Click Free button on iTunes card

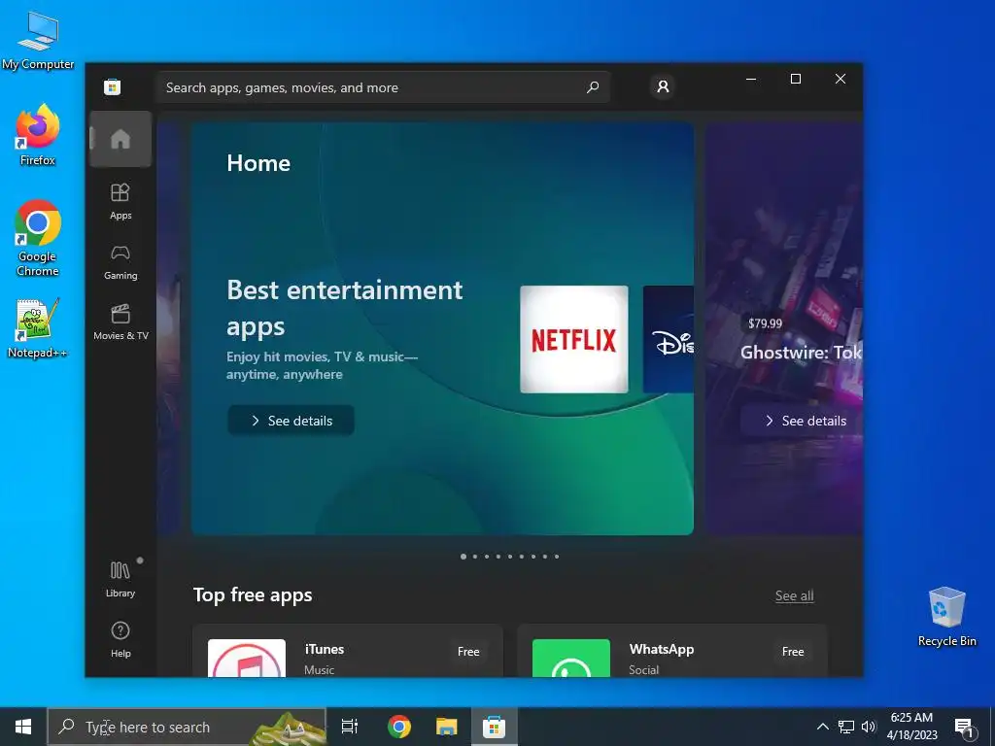468,652
